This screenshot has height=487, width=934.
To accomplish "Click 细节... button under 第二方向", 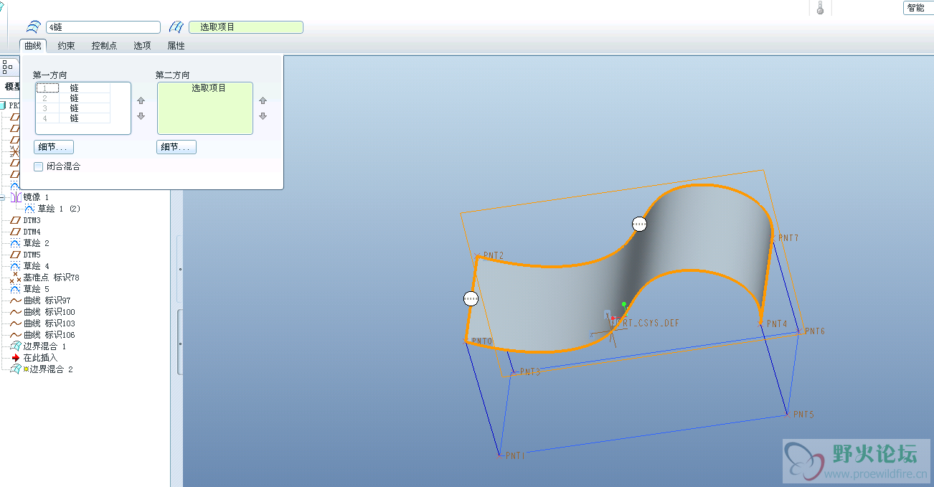I will [x=176, y=147].
